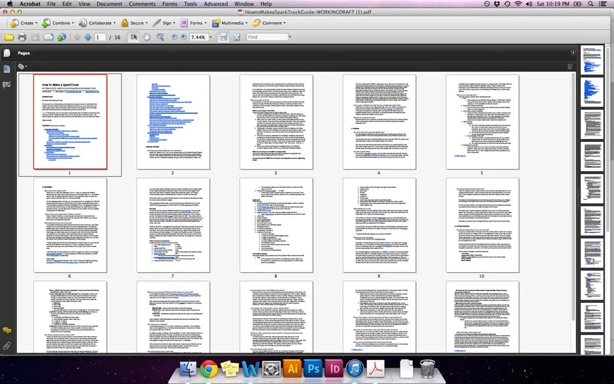The image size is (614, 384).
Task: Open Google Chrome from the Dock
Action: point(209,369)
